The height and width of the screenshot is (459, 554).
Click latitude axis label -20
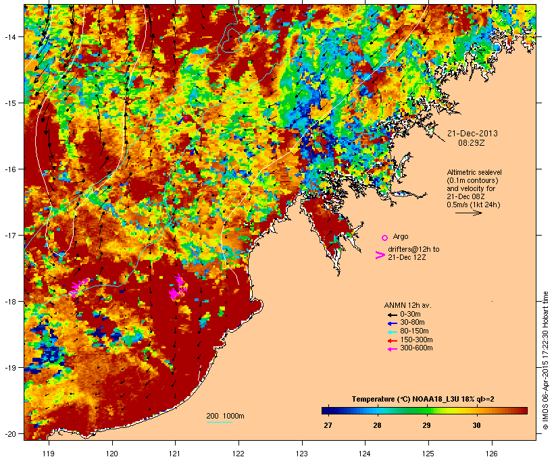9,434
